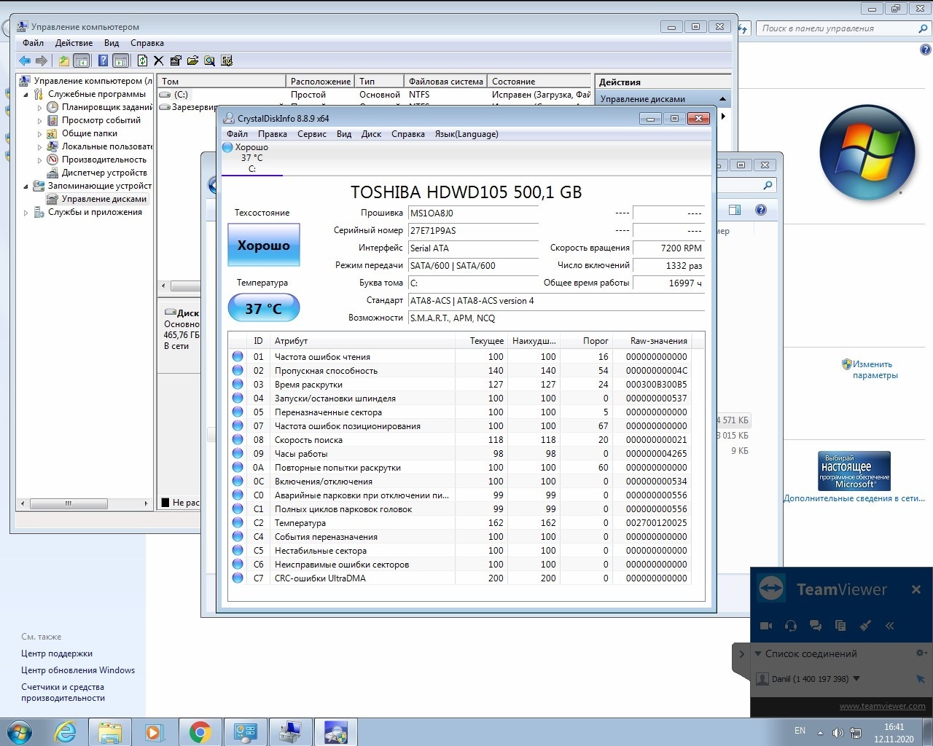This screenshot has width=933, height=746.
Task: Open Язык(Language) menu in CrystalDiskInfo
Action: [466, 134]
